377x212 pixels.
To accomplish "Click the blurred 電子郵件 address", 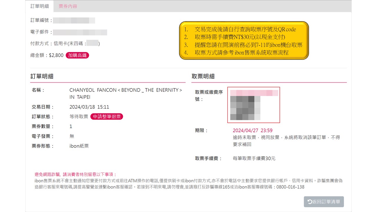I will (x=80, y=32).
